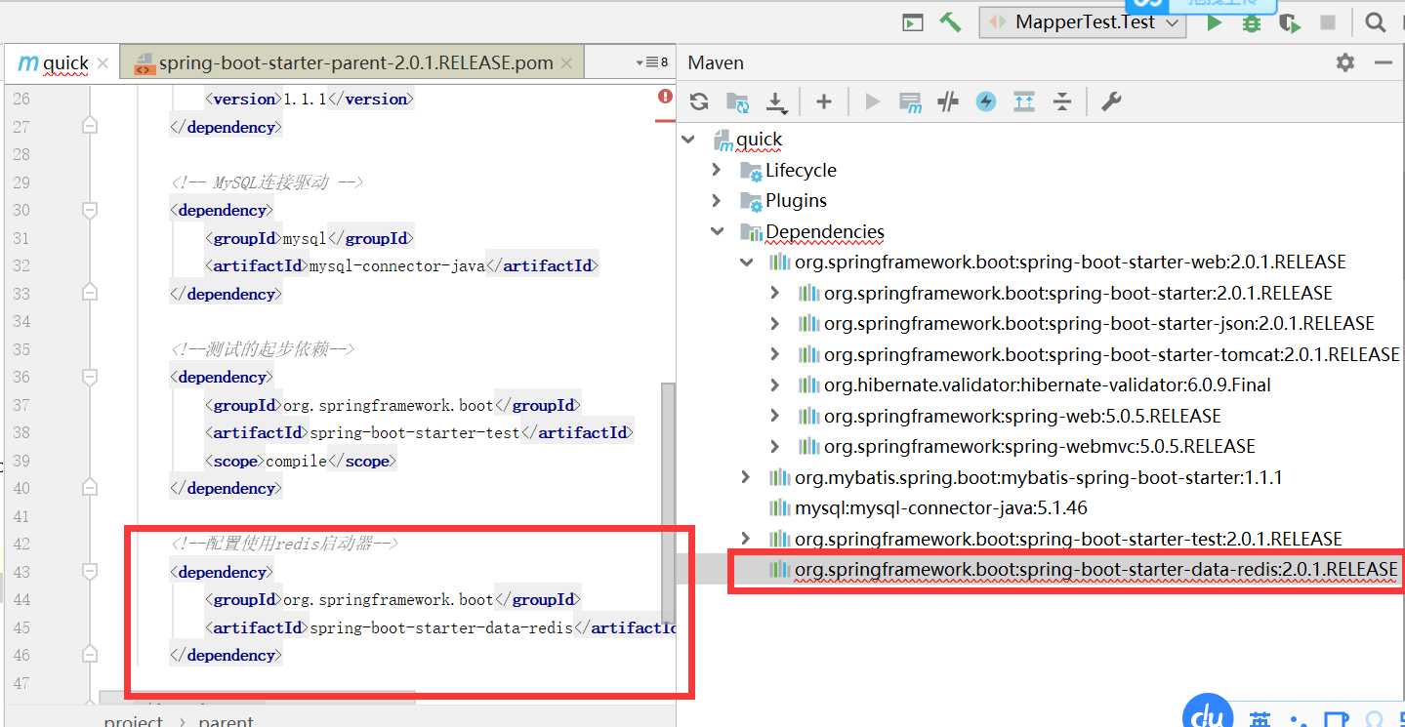The width and height of the screenshot is (1405, 727).
Task: Start debugging with the bug icon
Action: point(1251,22)
